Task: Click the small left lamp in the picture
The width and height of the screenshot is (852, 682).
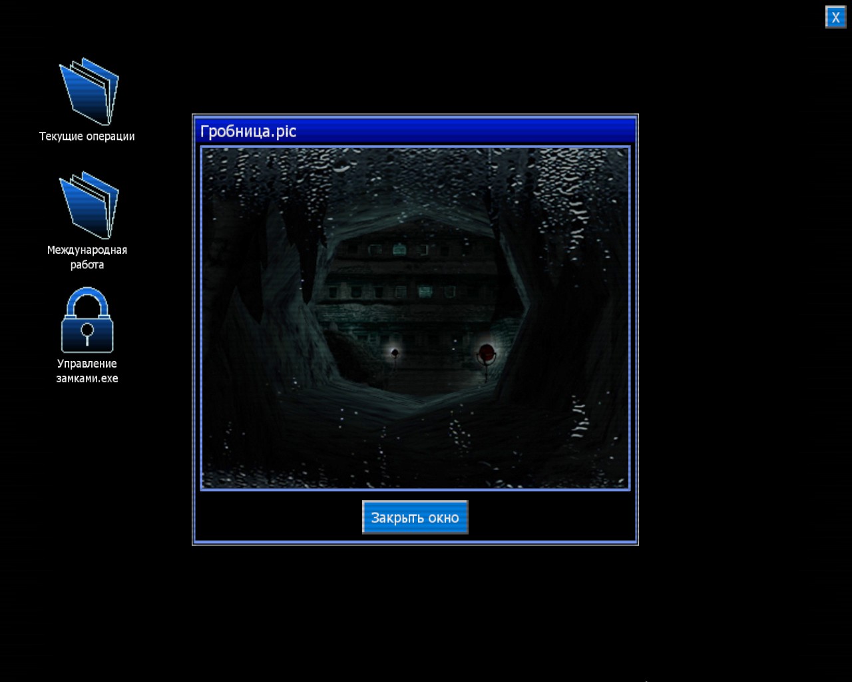Action: 395,352
